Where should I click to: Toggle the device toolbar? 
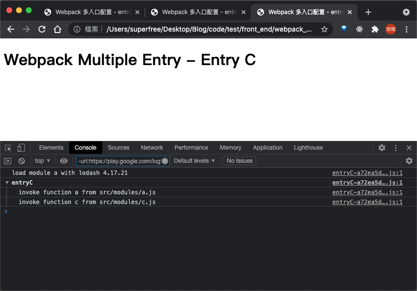click(20, 147)
